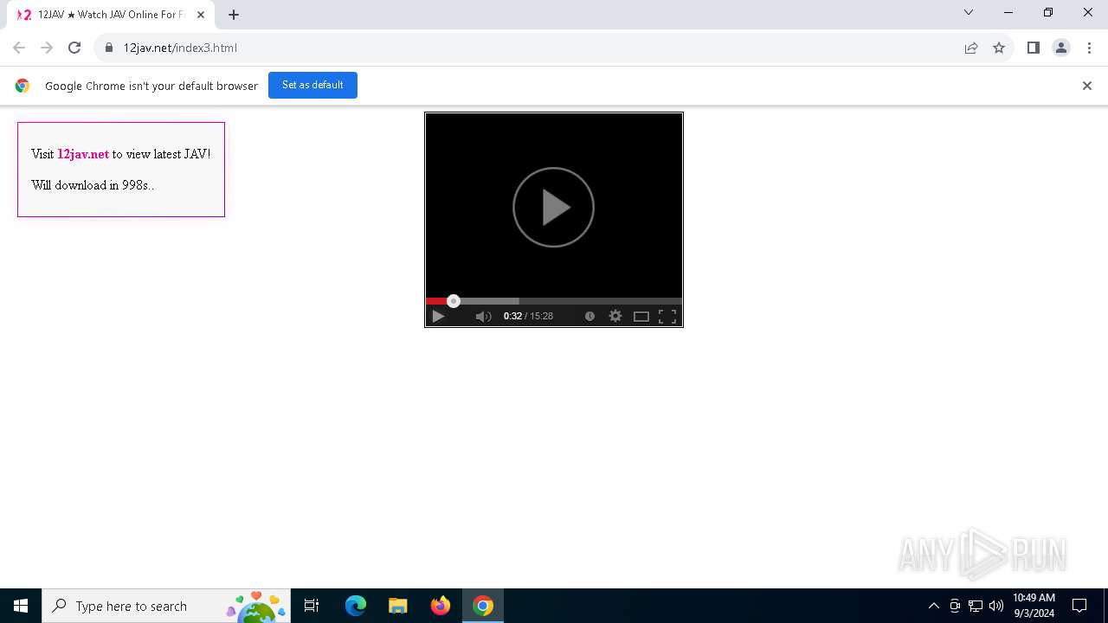Viewport: 1108px width, 623px height.
Task: Open the Chrome profile avatar
Action: tap(1061, 48)
